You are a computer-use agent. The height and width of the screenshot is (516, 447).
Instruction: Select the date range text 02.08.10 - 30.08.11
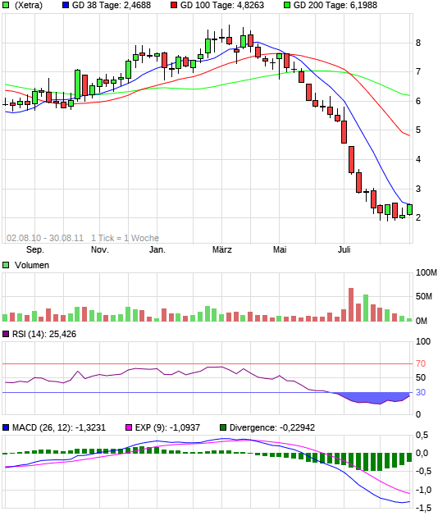point(45,238)
